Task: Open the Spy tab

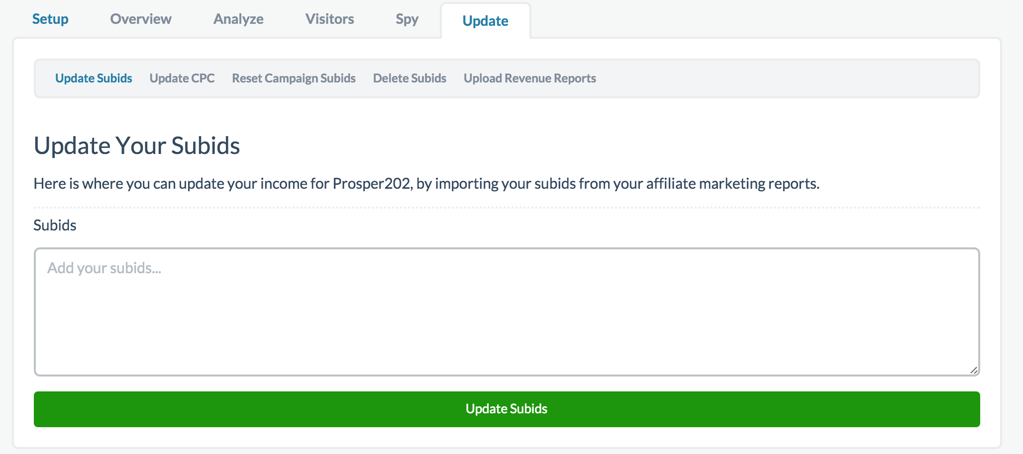Action: pyautogui.click(x=406, y=19)
